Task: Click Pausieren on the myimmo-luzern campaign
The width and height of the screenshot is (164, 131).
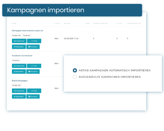Action: pos(33,47)
